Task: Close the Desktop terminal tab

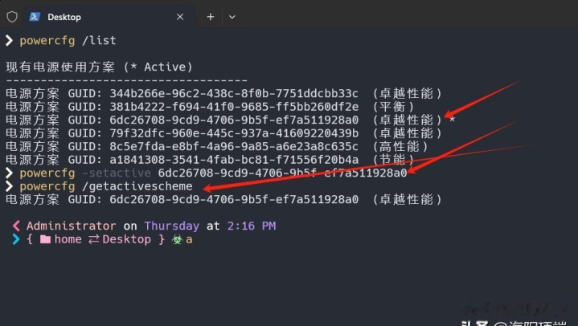Action: click(x=181, y=16)
